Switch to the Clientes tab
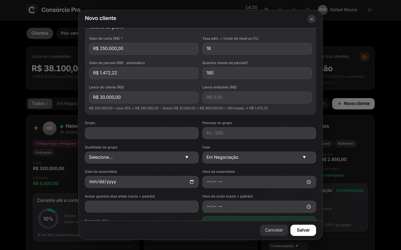The width and height of the screenshot is (401, 250). click(40, 33)
